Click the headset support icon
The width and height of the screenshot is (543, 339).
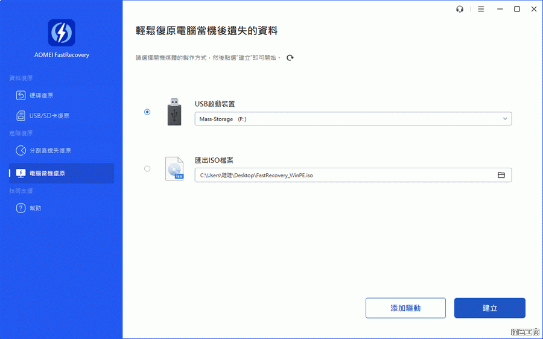(x=460, y=9)
